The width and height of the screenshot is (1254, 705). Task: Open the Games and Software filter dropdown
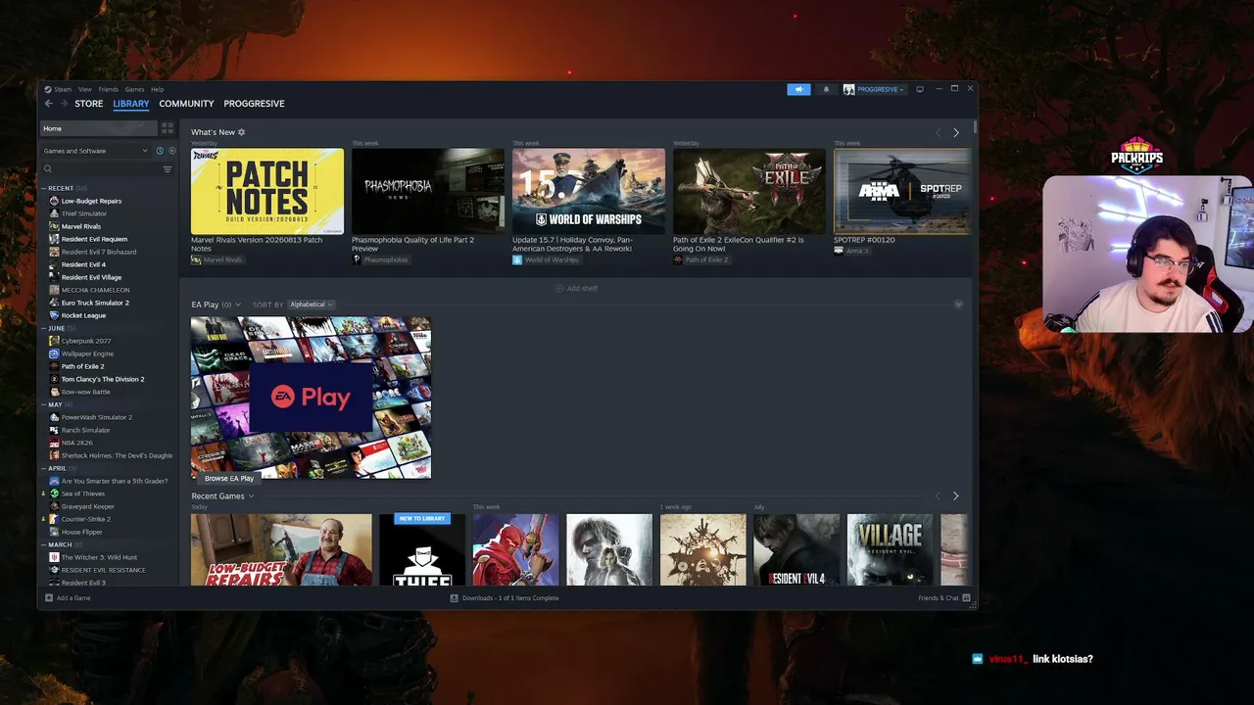click(x=95, y=151)
